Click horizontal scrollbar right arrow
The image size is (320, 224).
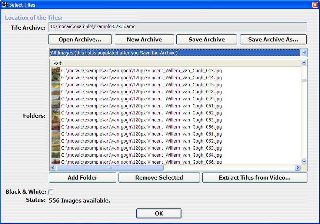tap(297, 168)
